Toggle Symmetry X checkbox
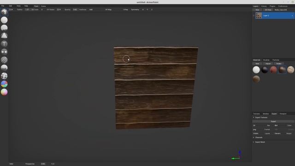The height and width of the screenshot is (166, 295). tap(143, 10)
